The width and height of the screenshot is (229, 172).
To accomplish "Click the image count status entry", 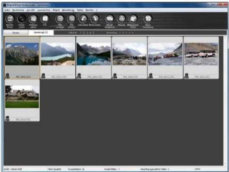I will point(112,169).
